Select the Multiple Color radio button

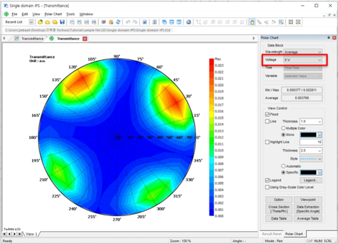(x=283, y=128)
